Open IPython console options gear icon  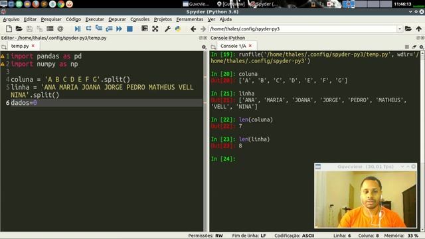(x=422, y=47)
